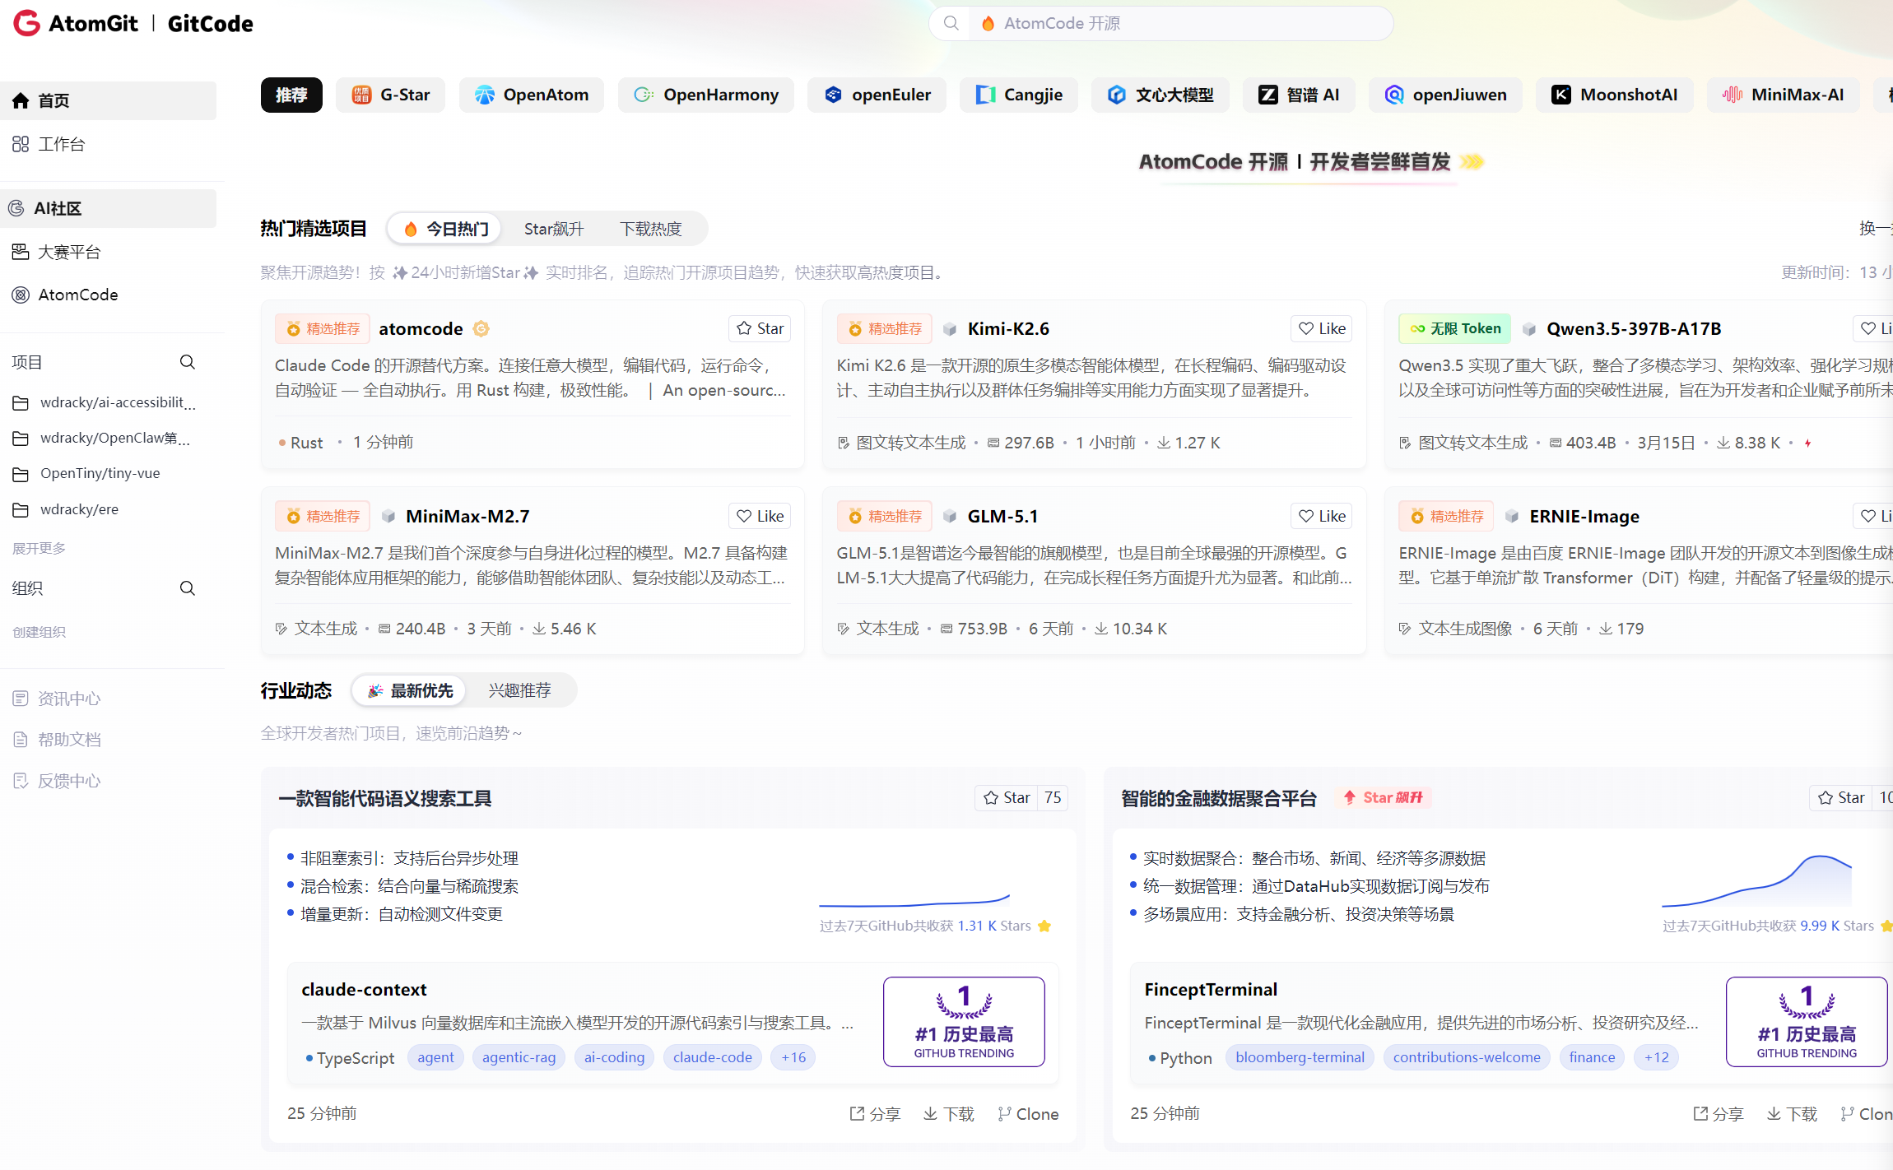This screenshot has height=1170, width=1893.
Task: Select the G-Star category tab
Action: pos(390,95)
